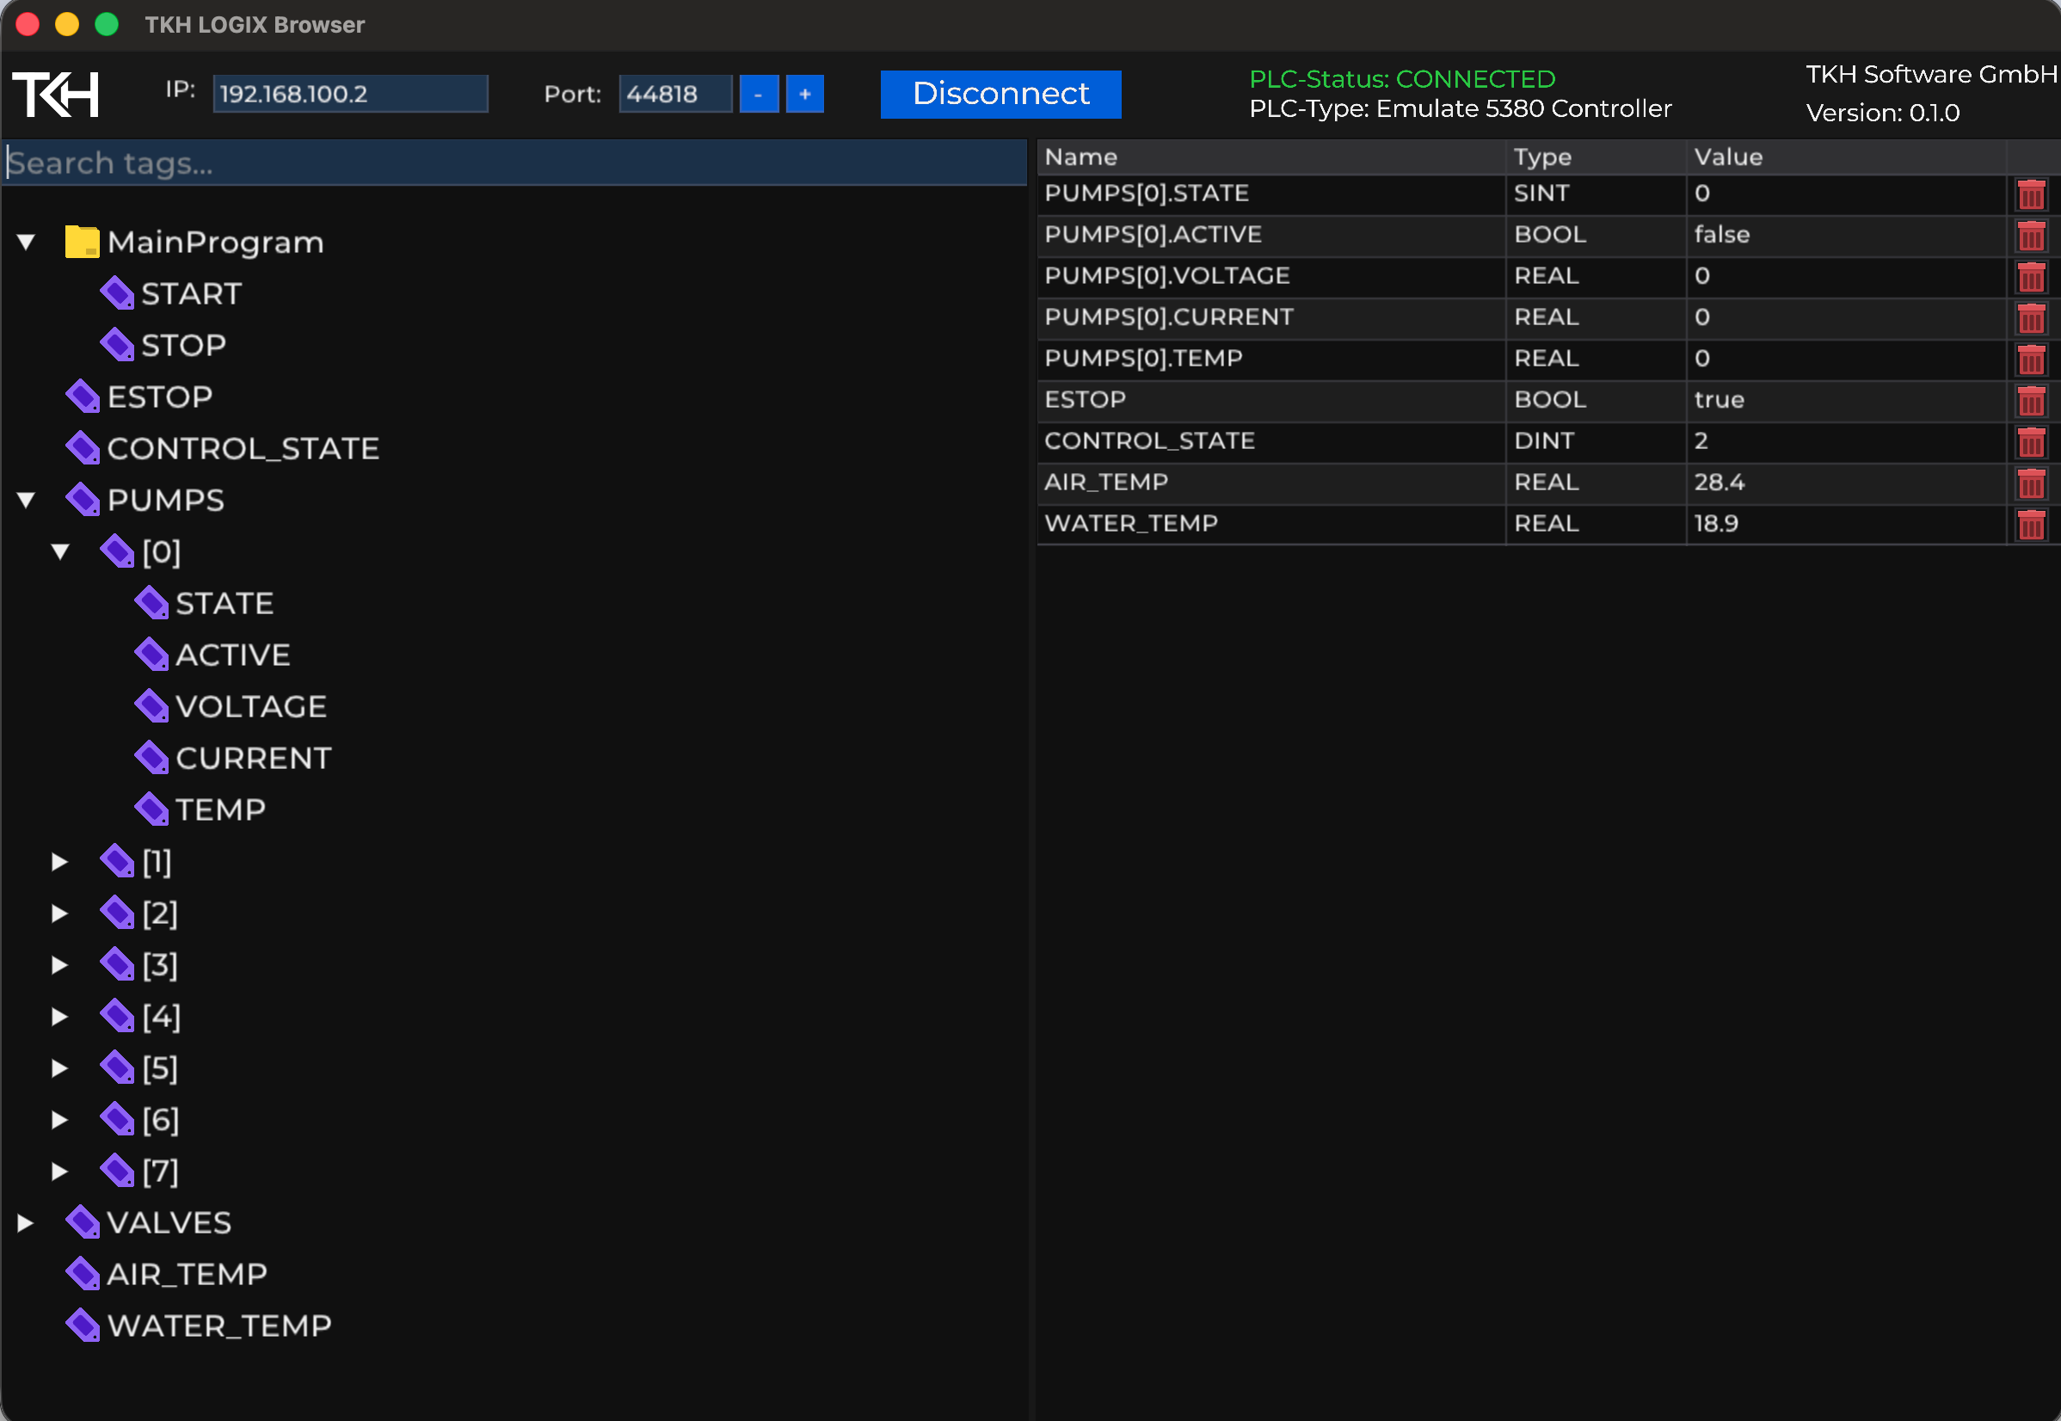2061x1421 pixels.
Task: Select the START tag in tree
Action: (x=192, y=294)
